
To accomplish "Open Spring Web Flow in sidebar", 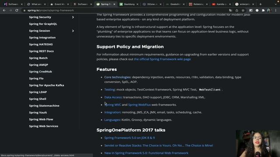I will 41,119.
